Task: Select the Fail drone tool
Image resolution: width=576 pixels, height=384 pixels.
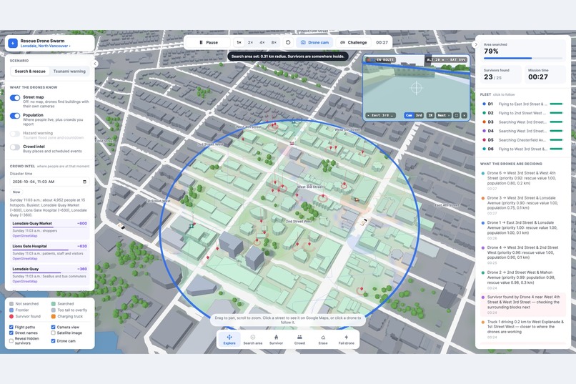Action: click(x=347, y=339)
